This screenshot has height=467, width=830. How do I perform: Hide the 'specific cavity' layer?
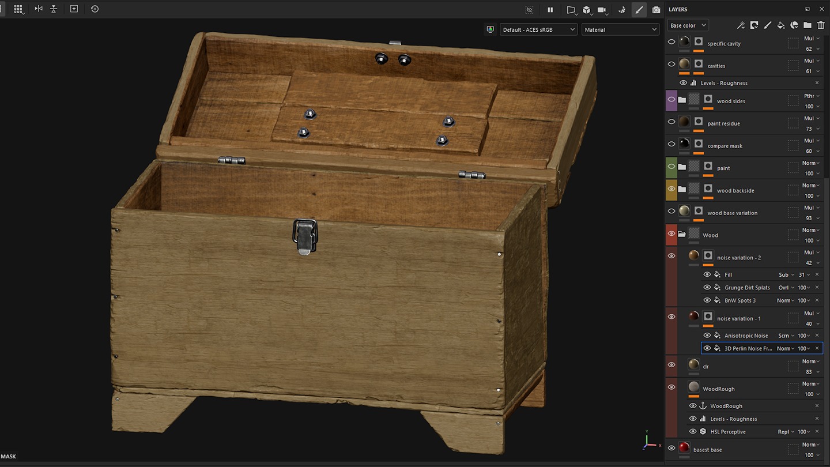click(671, 41)
